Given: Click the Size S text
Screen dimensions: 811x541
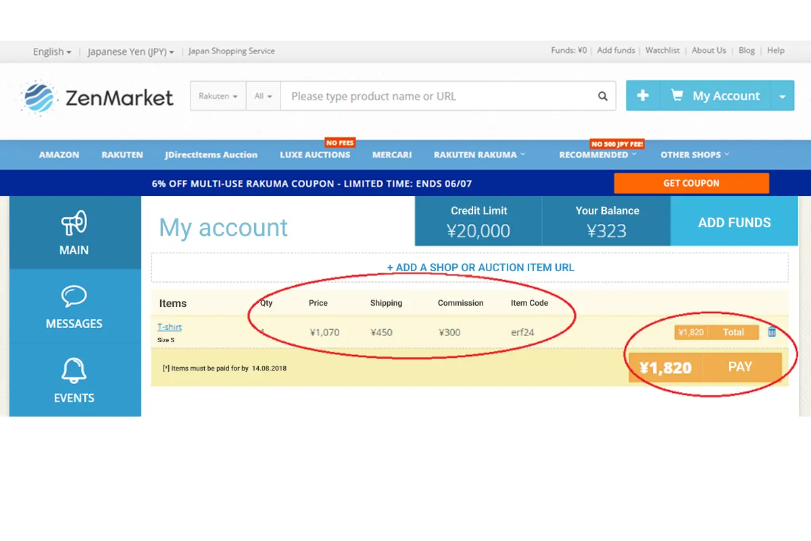Looking at the screenshot, I should tap(166, 340).
